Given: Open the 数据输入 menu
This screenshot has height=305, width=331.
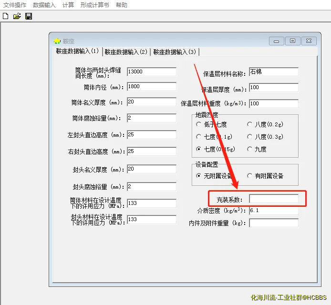Looking at the screenshot, I should [44, 5].
